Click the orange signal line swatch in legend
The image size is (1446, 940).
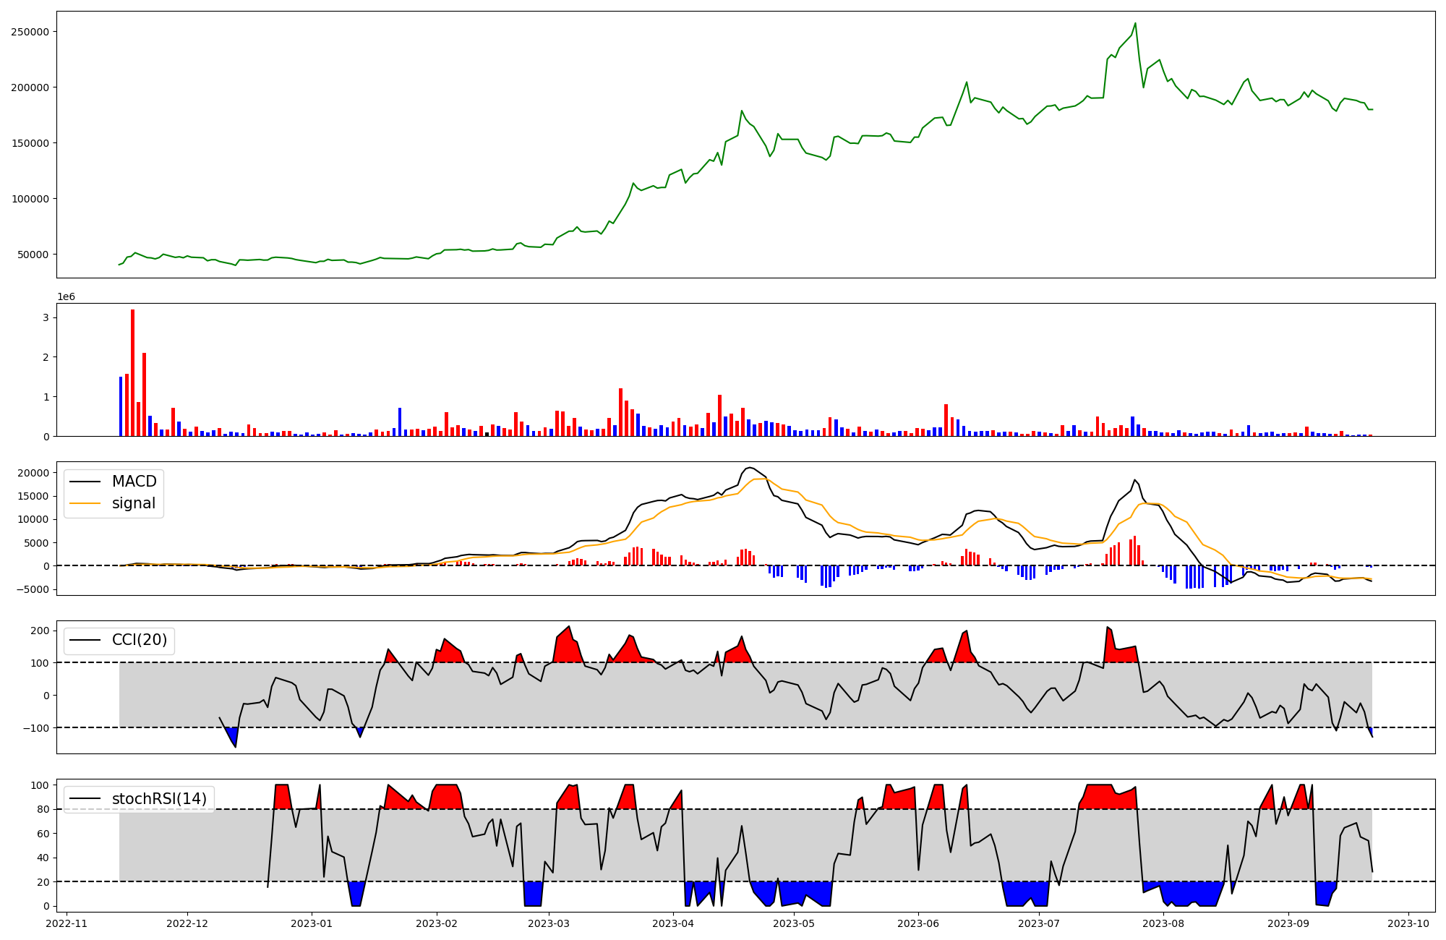coord(85,503)
